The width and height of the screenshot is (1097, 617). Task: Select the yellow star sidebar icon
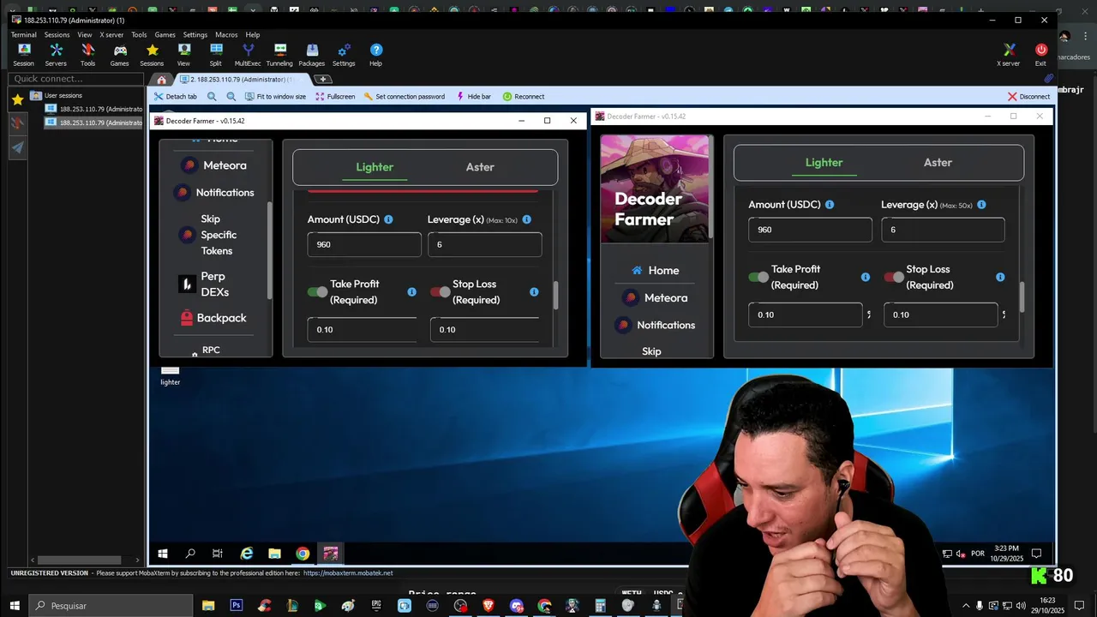click(17, 99)
